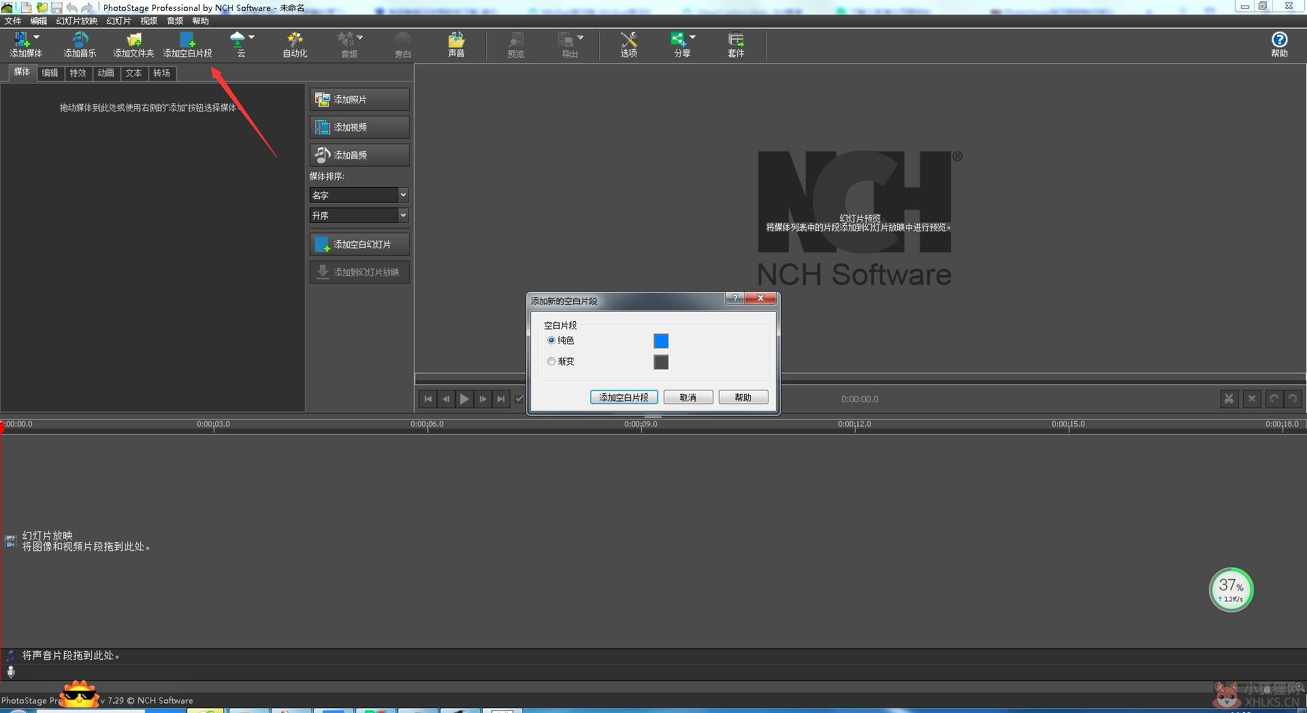Click the 旁白 (Narration) toolbar icon

(403, 45)
